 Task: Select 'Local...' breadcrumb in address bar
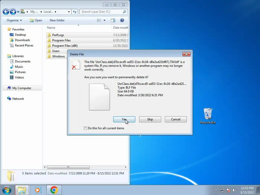tap(48, 12)
